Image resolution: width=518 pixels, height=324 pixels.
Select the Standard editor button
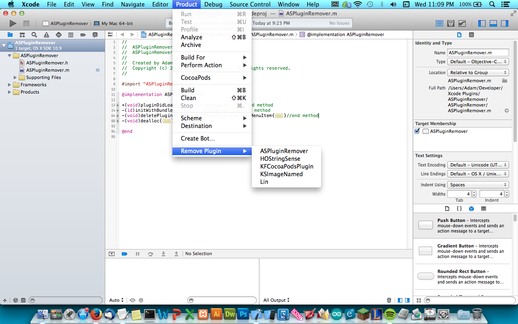439,23
